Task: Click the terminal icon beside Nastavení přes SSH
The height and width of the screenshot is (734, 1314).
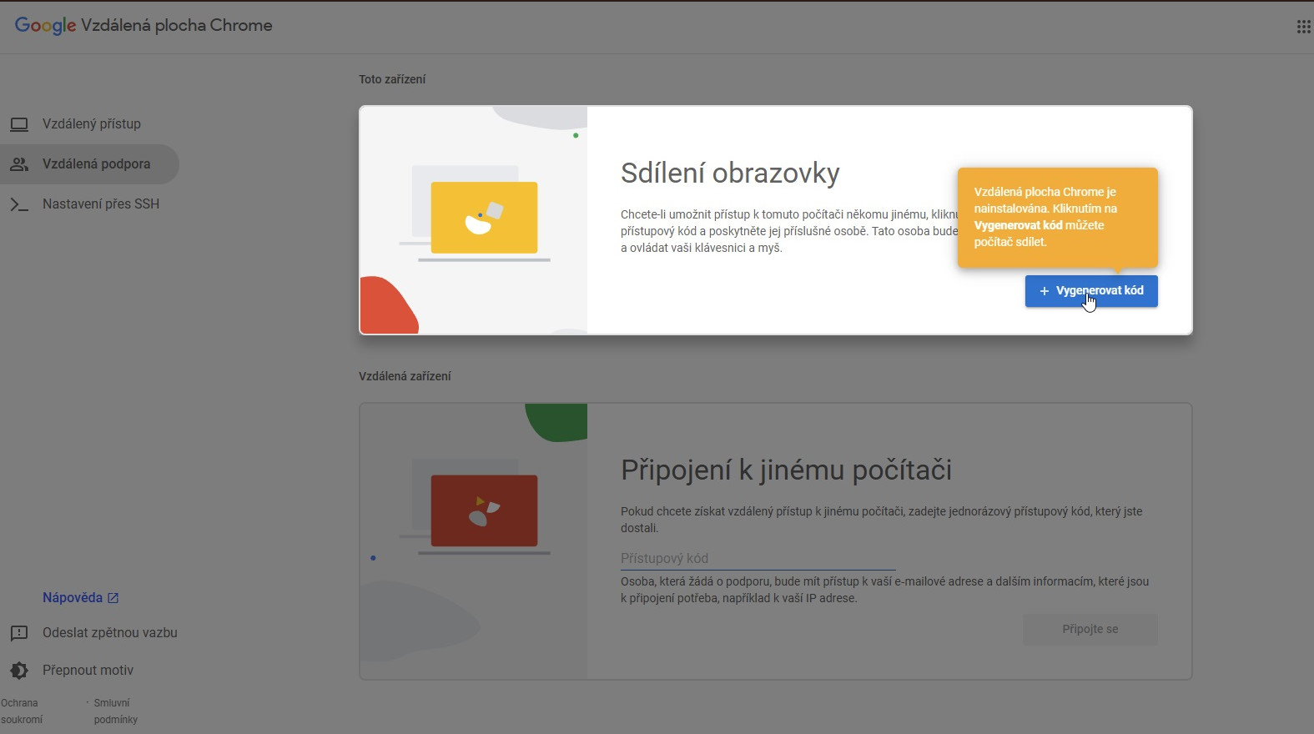Action: pyautogui.click(x=19, y=204)
